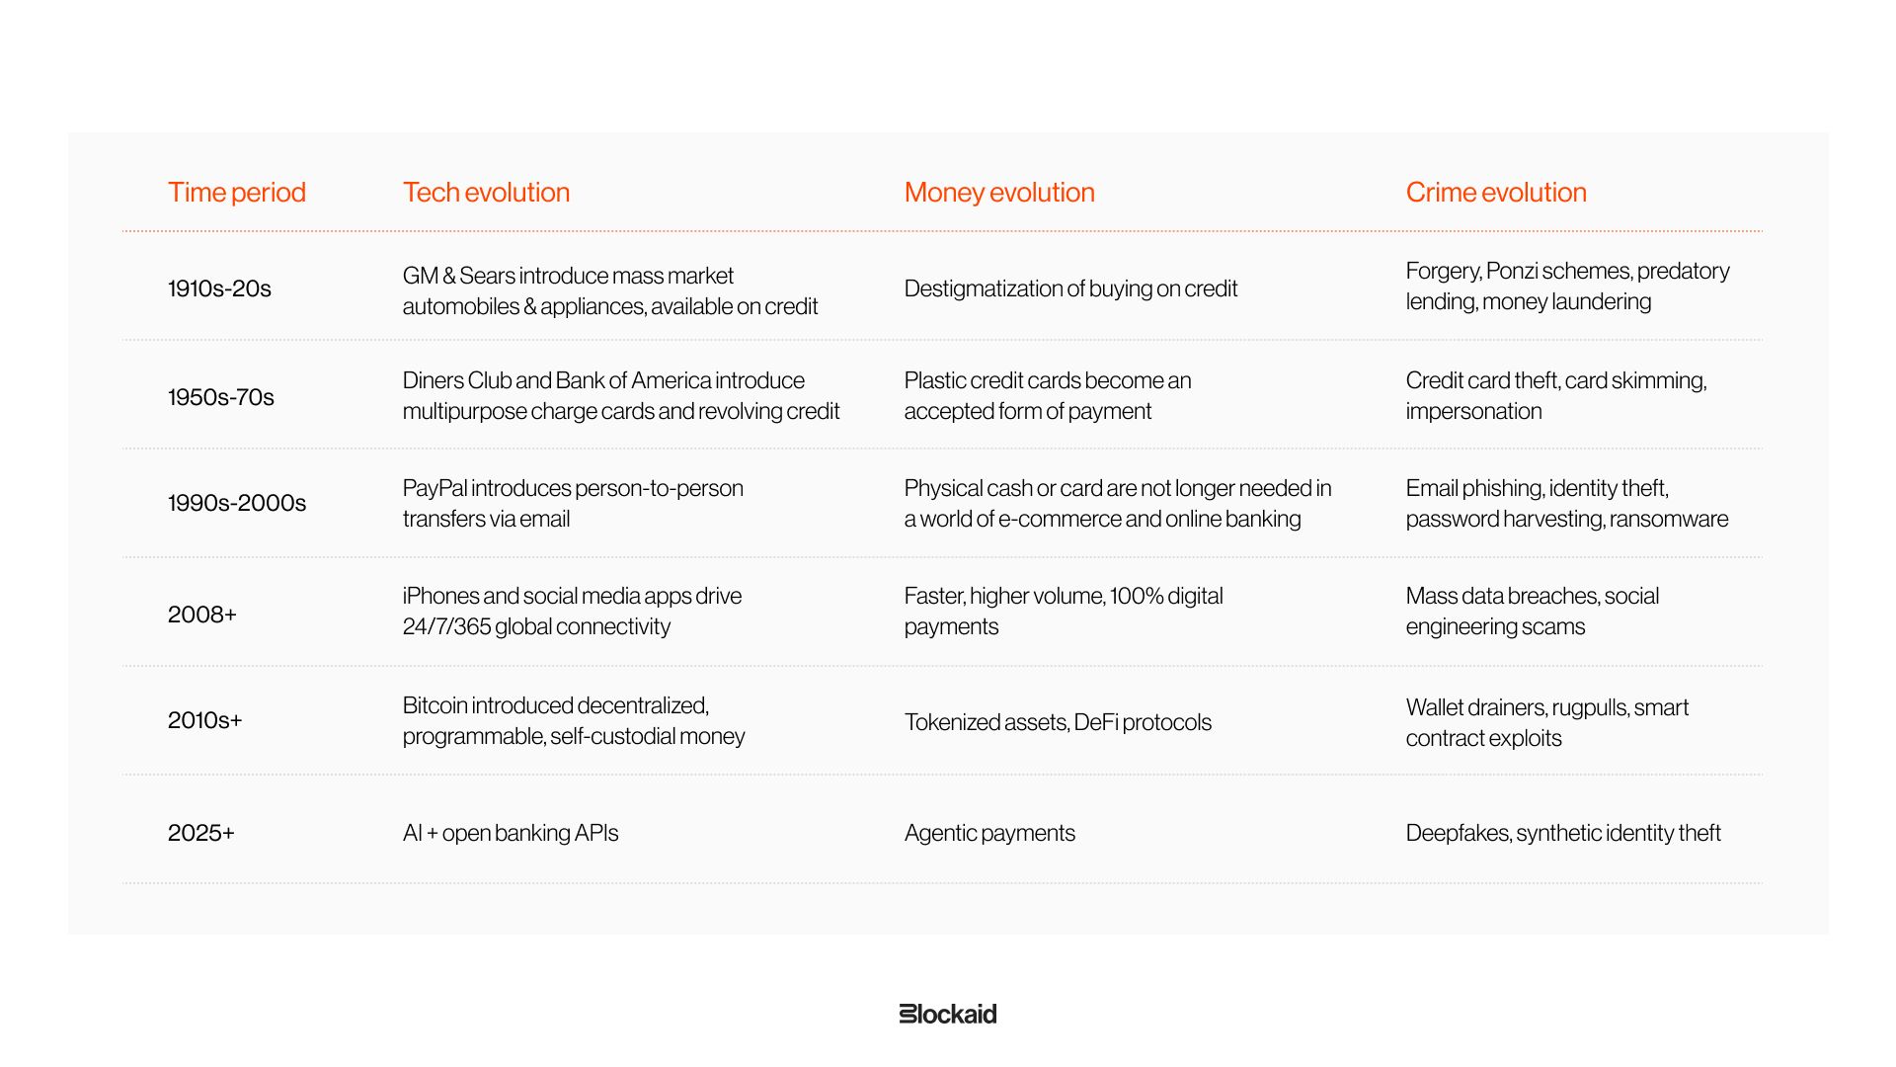Select the "Tokenized assets, DeFi protocols" cell
Image resolution: width=1896 pixels, height=1067 pixels.
tap(1058, 722)
